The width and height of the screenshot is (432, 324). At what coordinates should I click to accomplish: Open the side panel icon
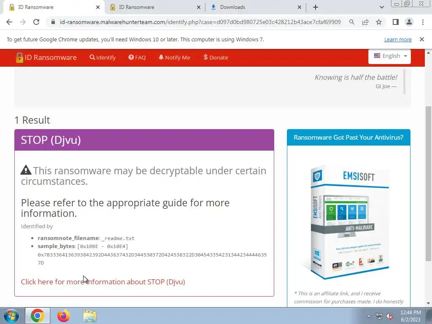(396, 22)
